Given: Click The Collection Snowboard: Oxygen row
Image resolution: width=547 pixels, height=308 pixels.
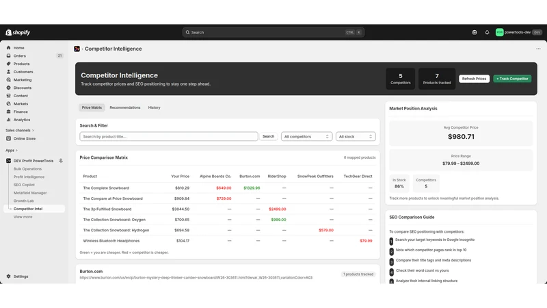Looking at the screenshot, I should click(x=228, y=220).
